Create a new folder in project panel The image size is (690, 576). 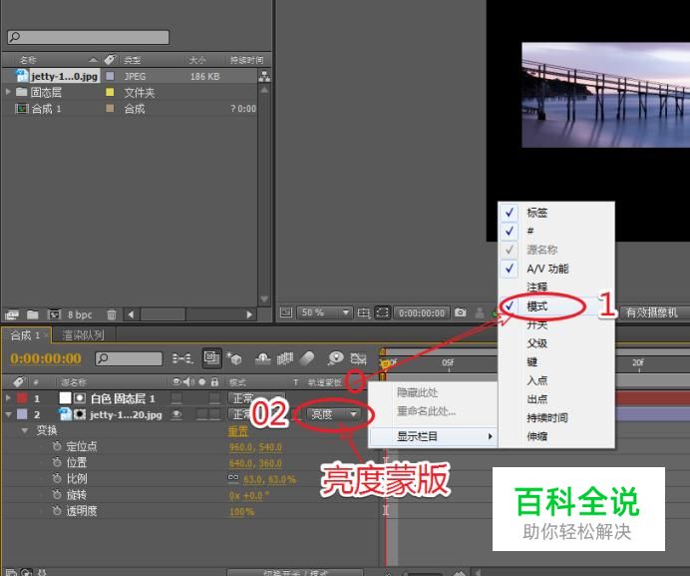coord(33,314)
